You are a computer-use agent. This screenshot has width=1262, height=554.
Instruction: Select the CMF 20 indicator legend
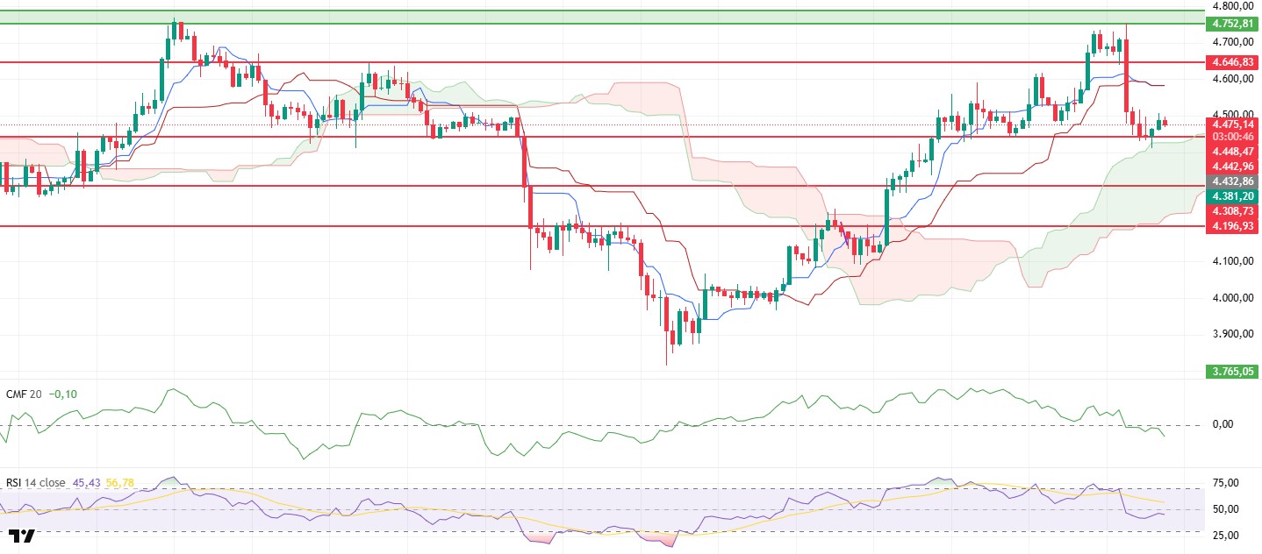[23, 394]
